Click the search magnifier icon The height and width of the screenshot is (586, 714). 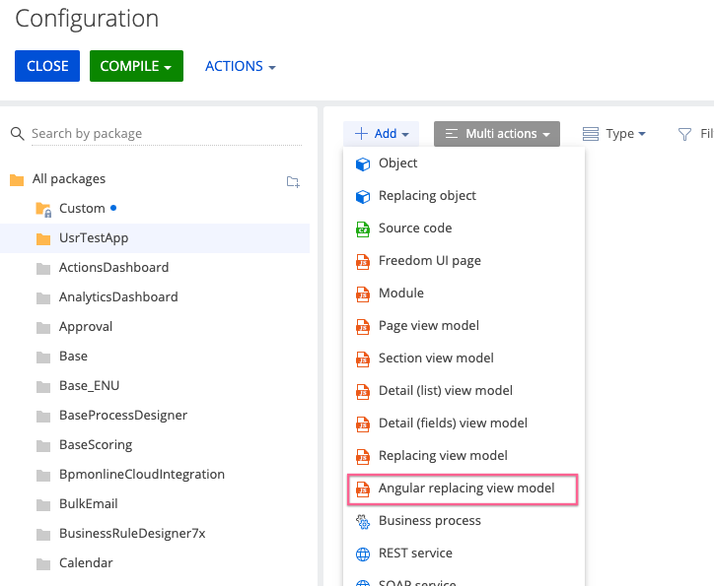18,134
